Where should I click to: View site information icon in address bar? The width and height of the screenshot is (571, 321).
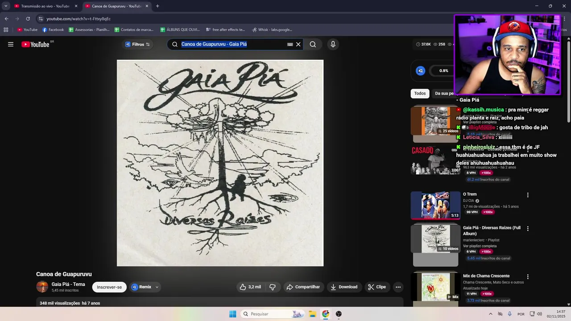click(x=41, y=19)
